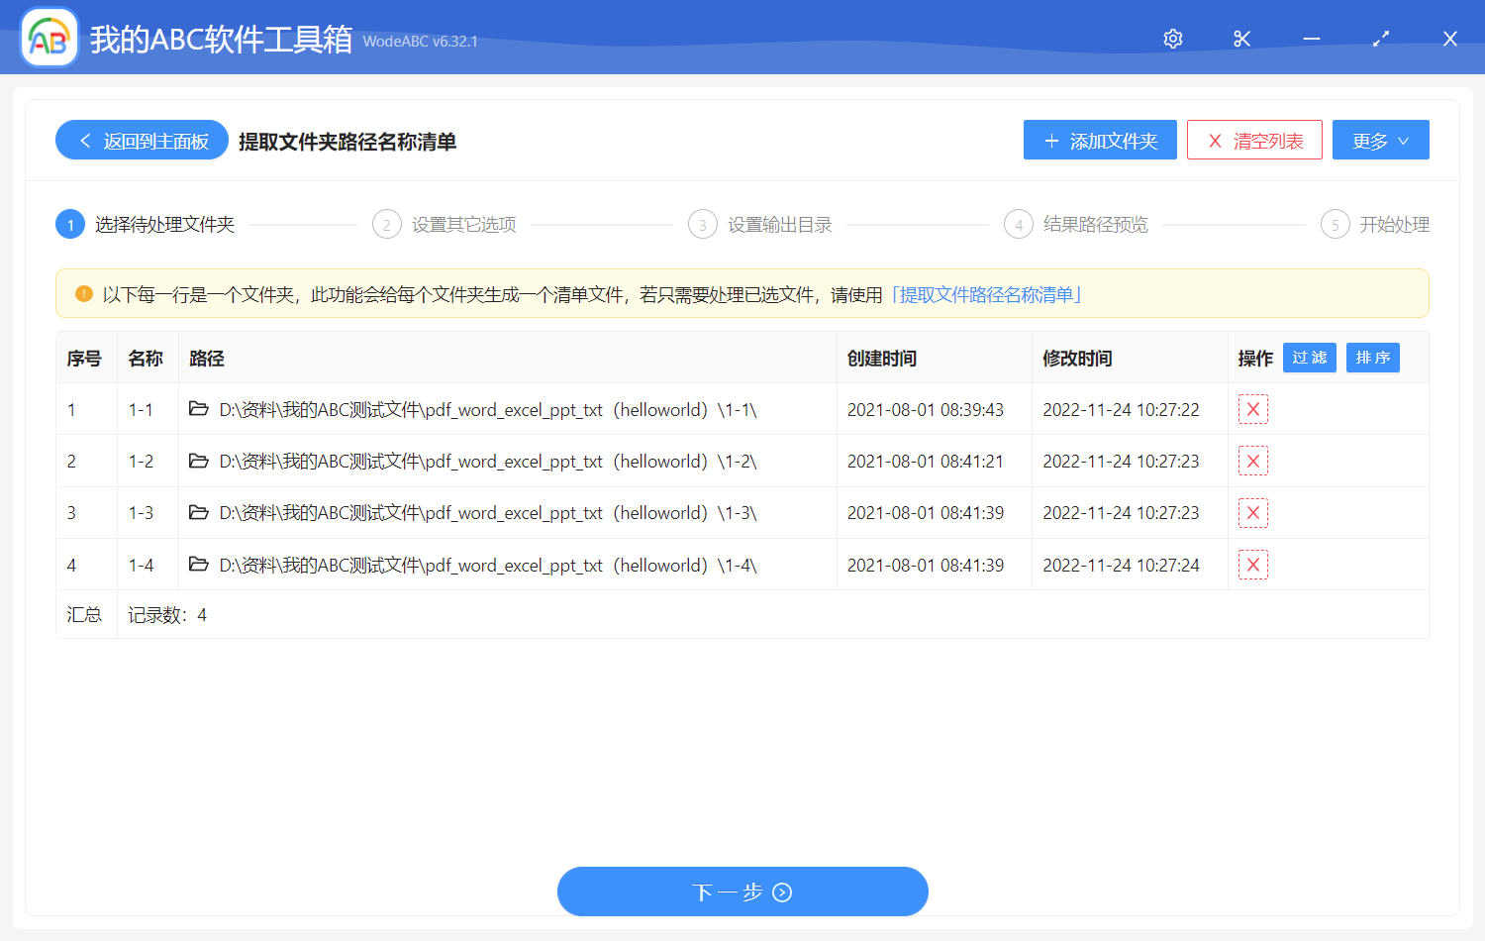Remove folder 1-2 with its delete X icon
Viewport: 1485px width, 941px height.
[x=1253, y=461]
